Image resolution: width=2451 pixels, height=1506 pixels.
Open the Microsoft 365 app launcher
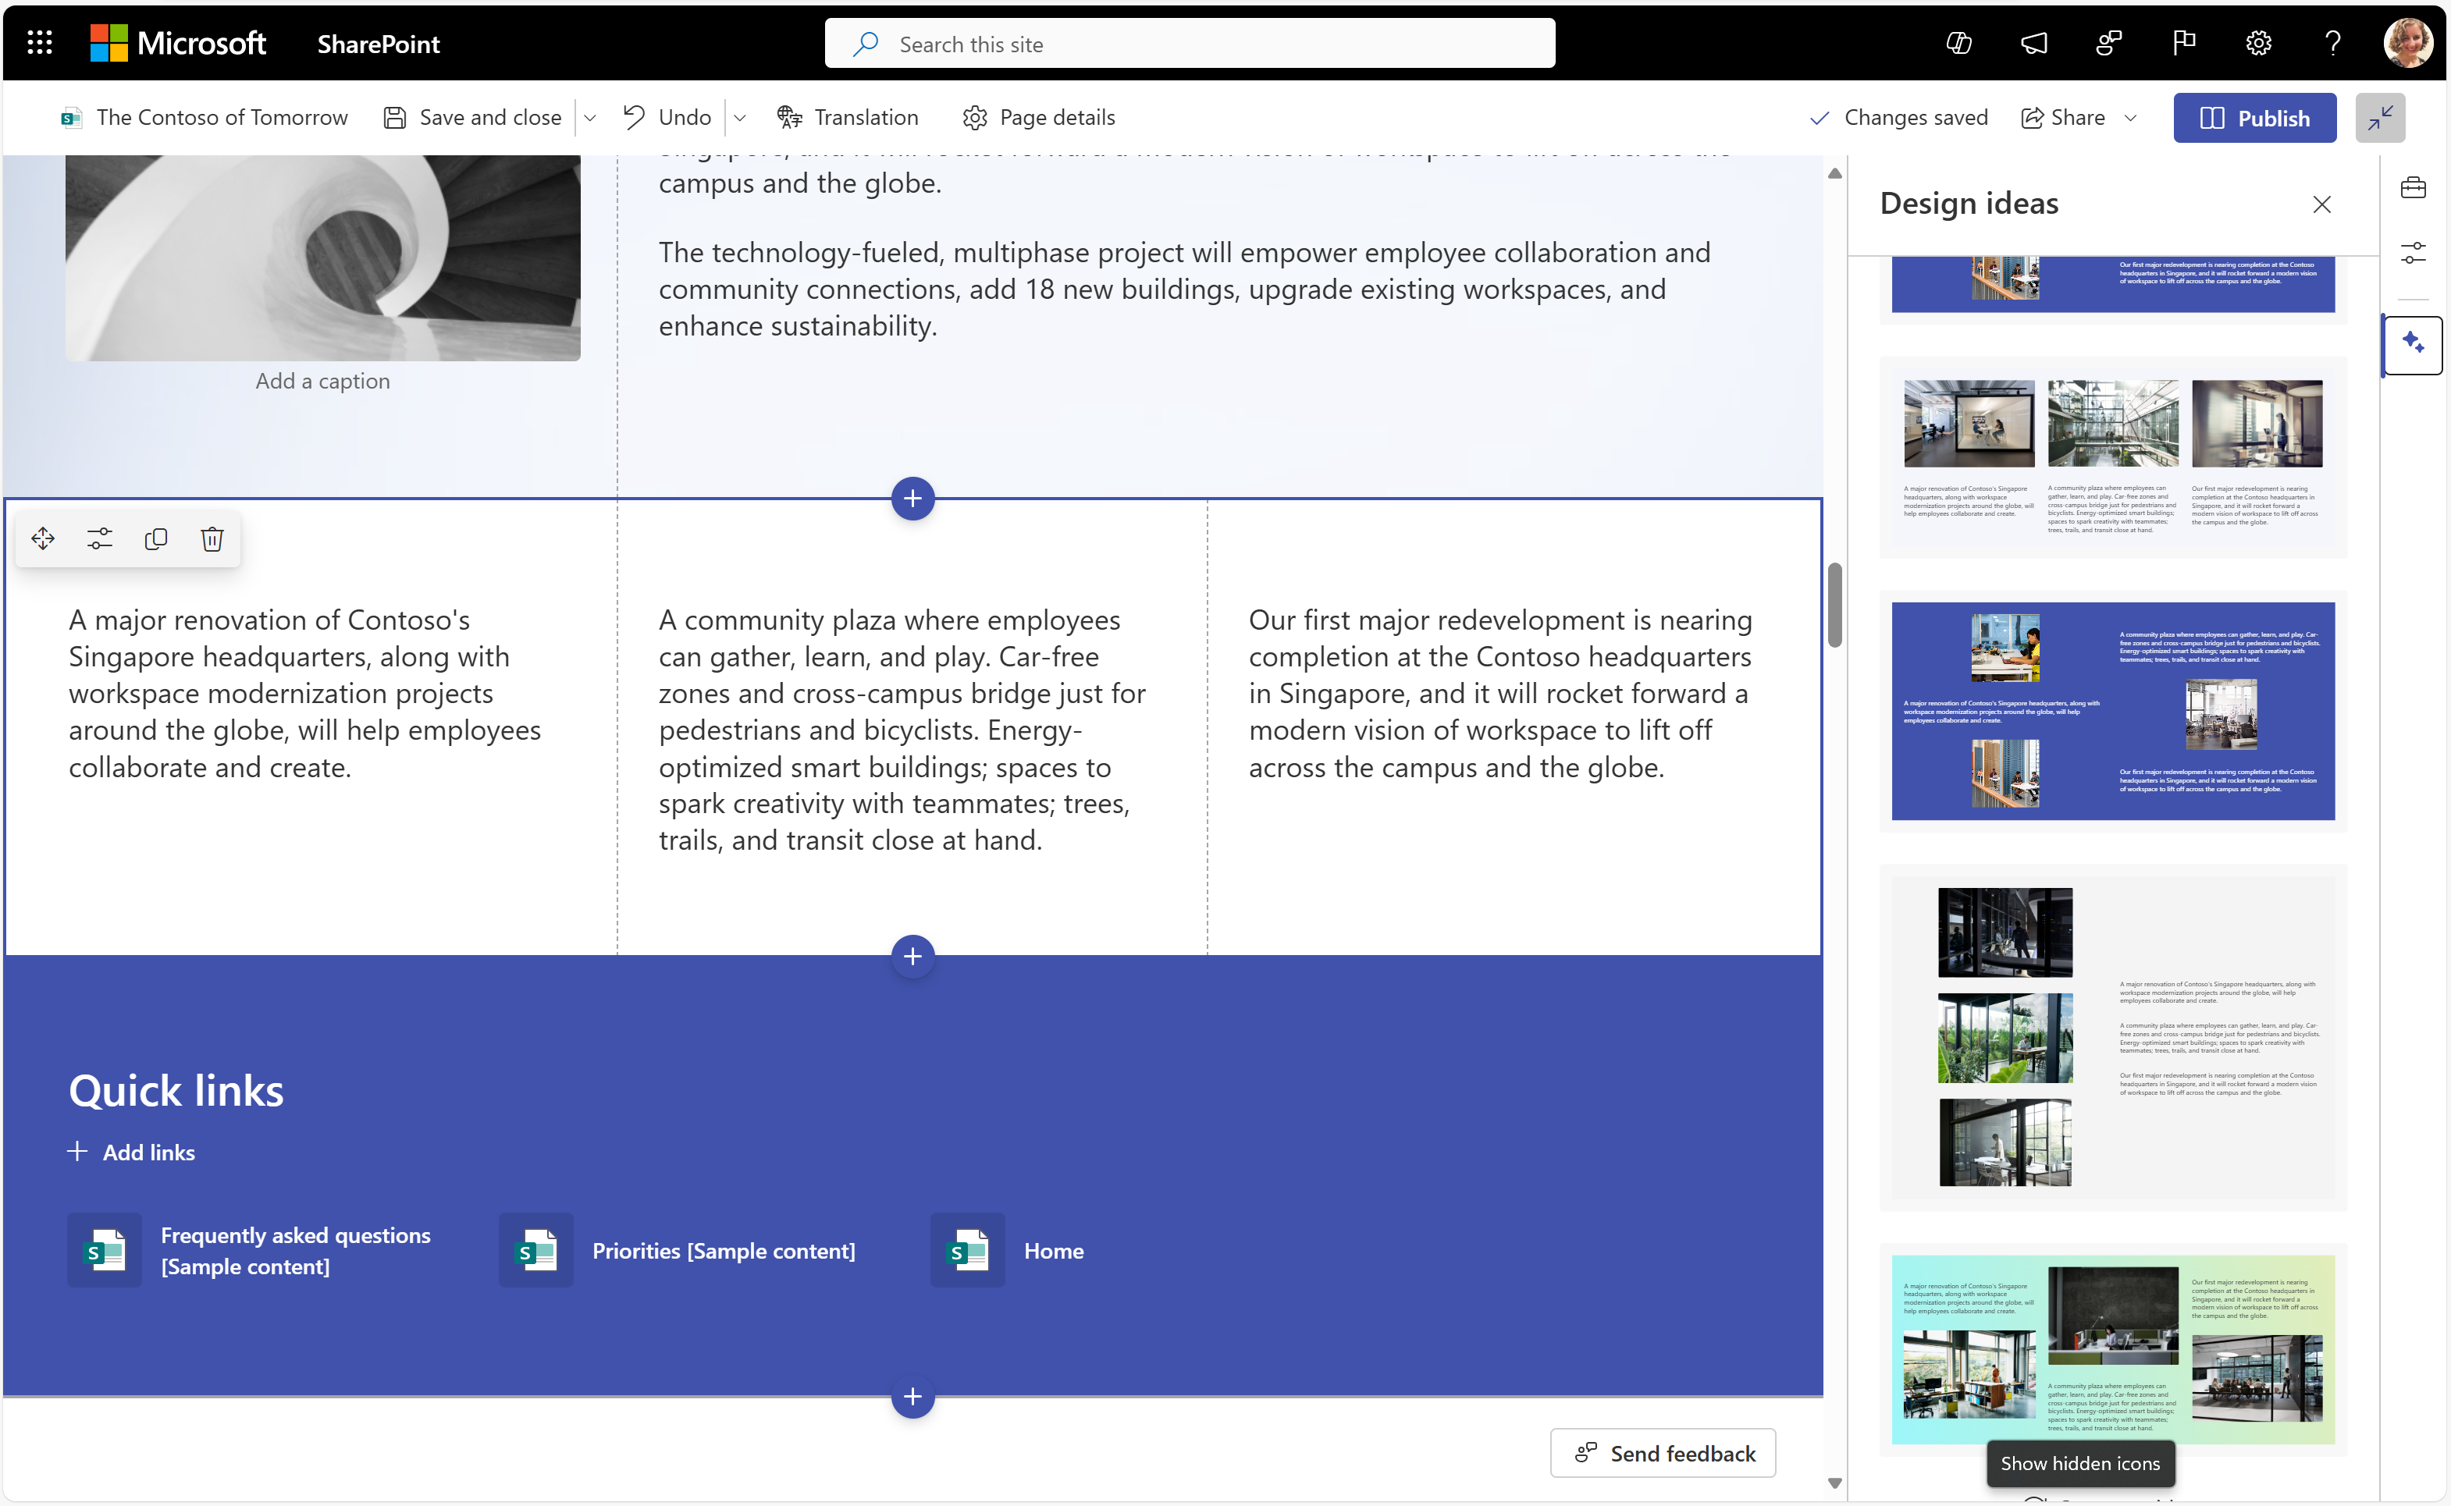[x=38, y=42]
